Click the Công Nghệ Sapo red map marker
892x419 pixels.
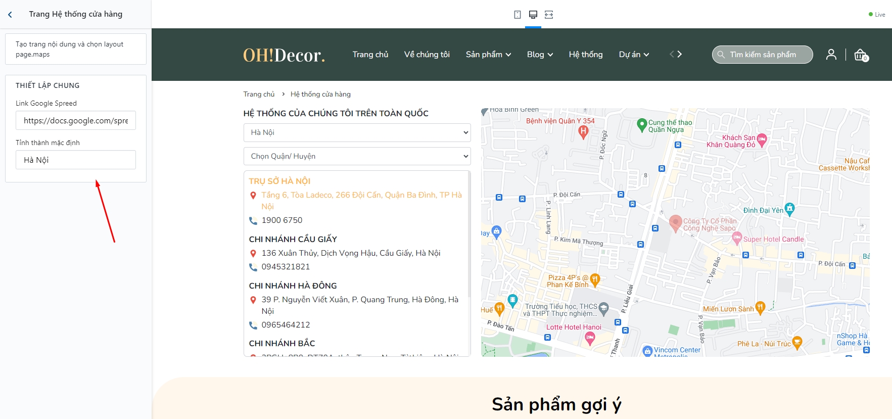[676, 223]
